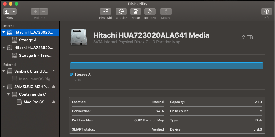Click the Storage A legend color square

tap(71, 74)
